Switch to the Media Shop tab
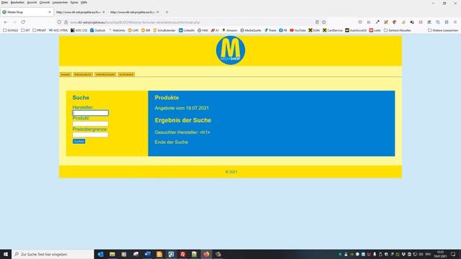The image size is (461, 259). [x=27, y=12]
